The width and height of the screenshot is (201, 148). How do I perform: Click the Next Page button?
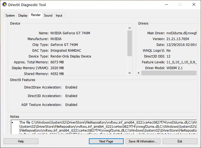[106, 141]
